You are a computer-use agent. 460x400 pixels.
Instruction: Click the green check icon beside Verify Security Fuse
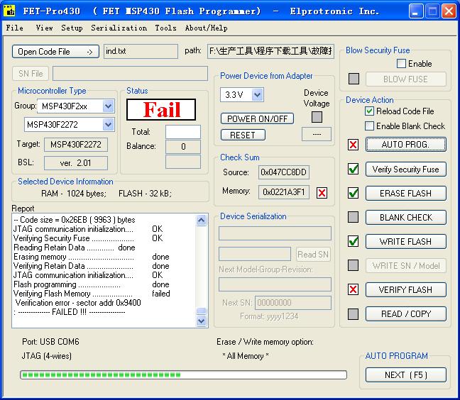(353, 169)
